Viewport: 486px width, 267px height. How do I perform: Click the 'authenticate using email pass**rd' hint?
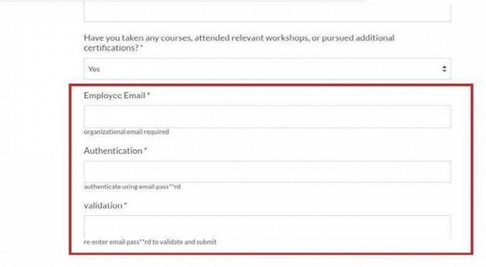[x=136, y=187]
